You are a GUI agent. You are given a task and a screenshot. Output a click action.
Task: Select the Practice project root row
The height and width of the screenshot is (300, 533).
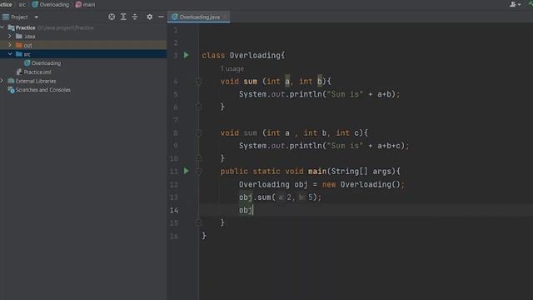click(83, 27)
